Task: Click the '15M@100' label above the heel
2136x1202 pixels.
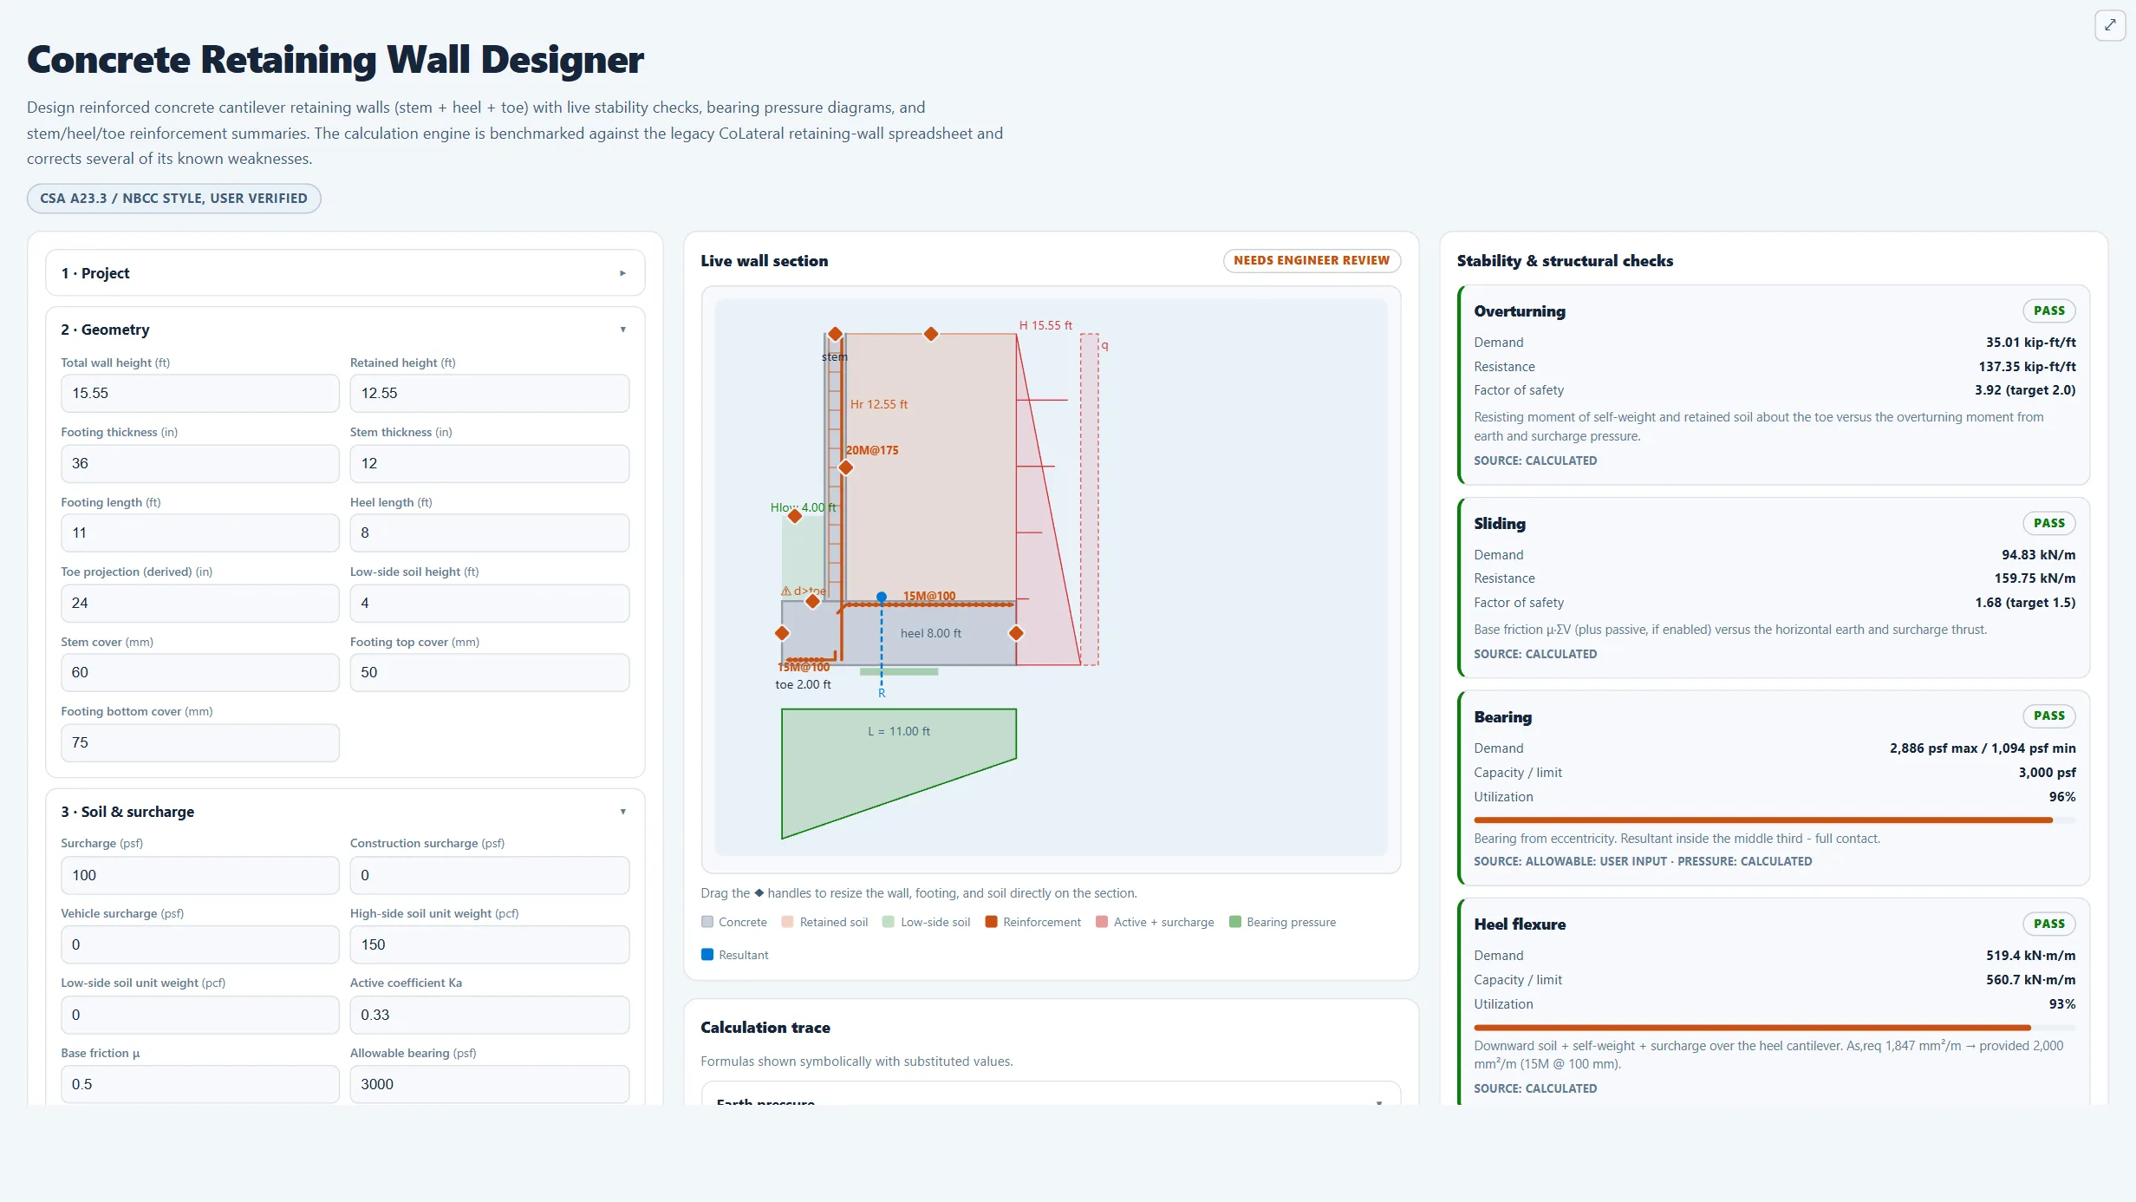Action: [x=929, y=596]
